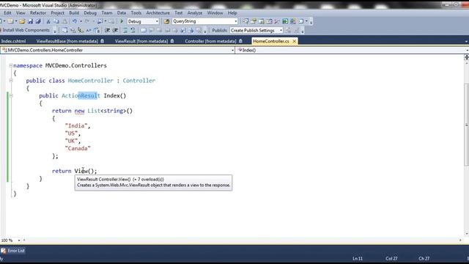
Task: Click the vertical scrollbar down arrow
Action: 466,234
